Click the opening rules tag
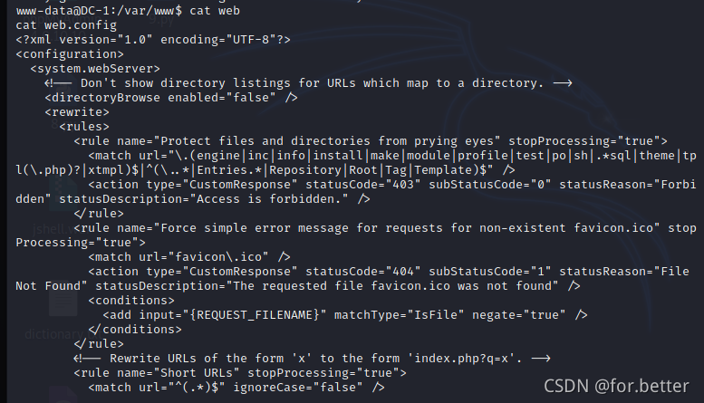The height and width of the screenshot is (403, 704). (x=84, y=127)
